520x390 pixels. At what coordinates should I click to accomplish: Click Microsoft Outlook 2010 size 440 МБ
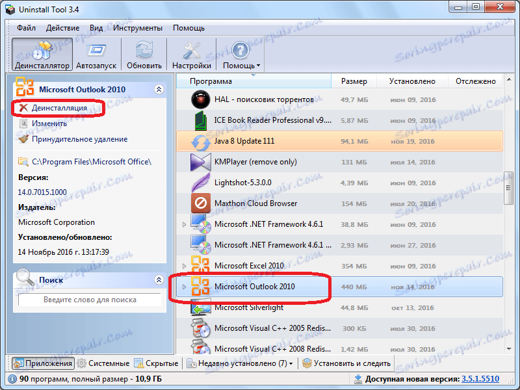(354, 287)
